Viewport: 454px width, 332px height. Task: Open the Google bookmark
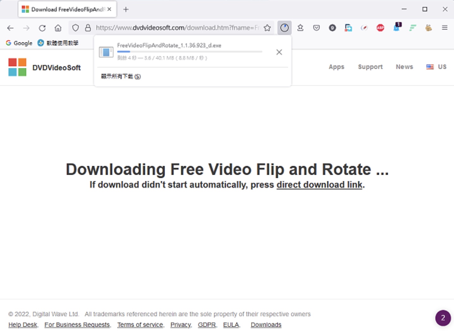tap(19, 43)
